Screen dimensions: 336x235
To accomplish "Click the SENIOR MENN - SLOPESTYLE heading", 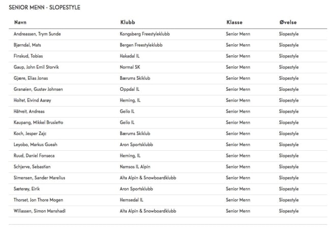I will pos(45,8).
